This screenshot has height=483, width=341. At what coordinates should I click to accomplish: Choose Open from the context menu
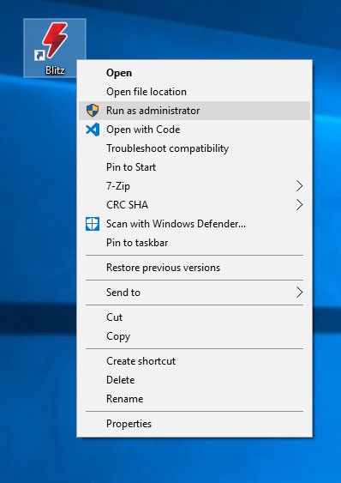pyautogui.click(x=194, y=73)
